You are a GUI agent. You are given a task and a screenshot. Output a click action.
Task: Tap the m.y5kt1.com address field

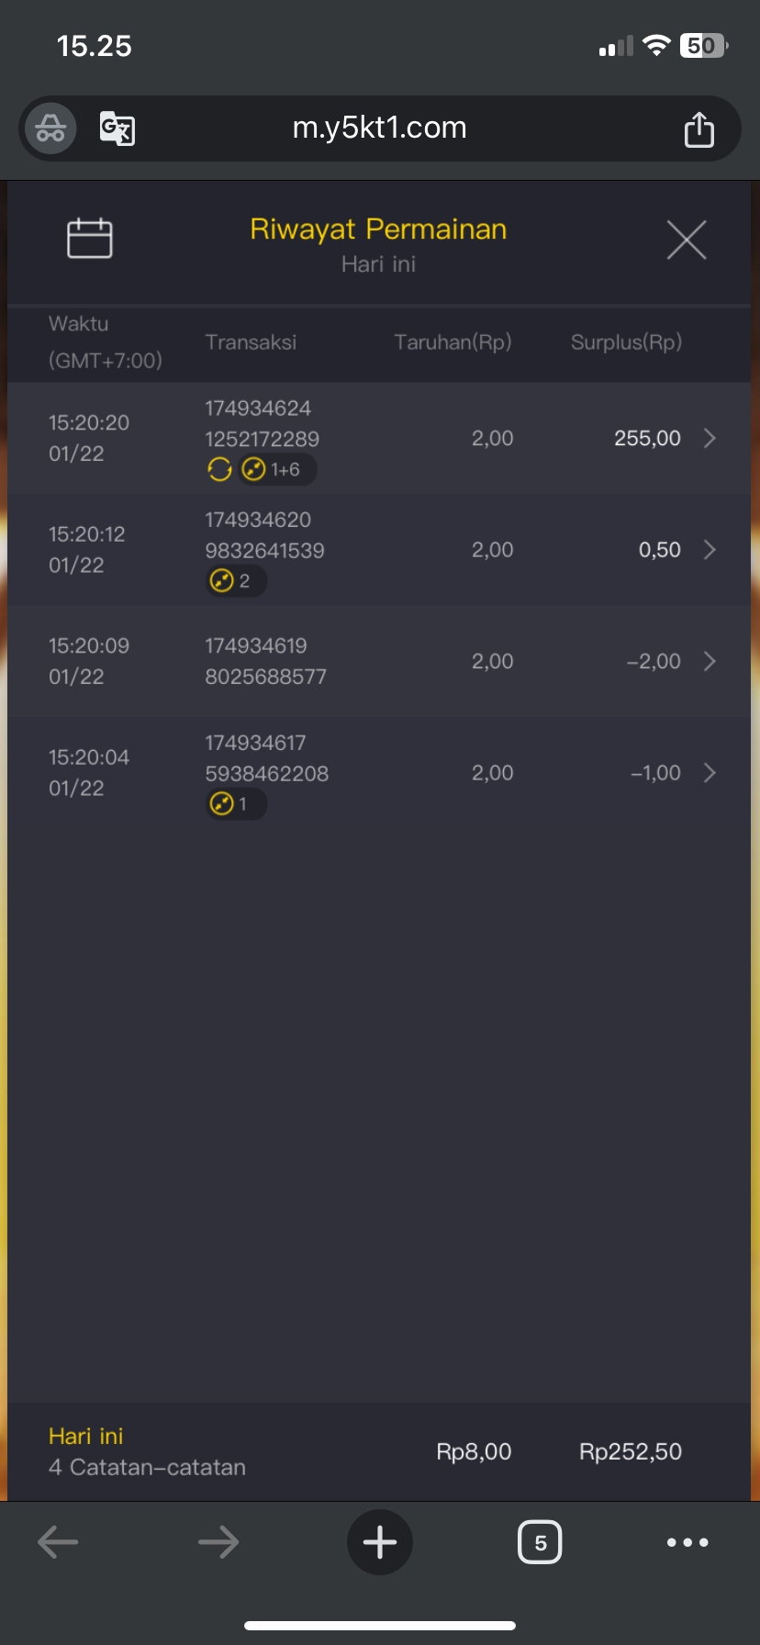(380, 129)
